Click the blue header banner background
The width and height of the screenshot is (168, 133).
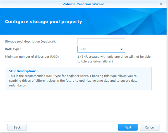(x=126, y=20)
